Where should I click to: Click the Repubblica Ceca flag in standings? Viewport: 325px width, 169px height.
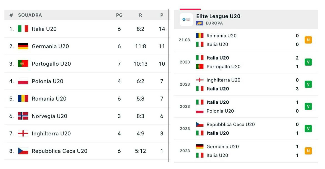(23, 151)
